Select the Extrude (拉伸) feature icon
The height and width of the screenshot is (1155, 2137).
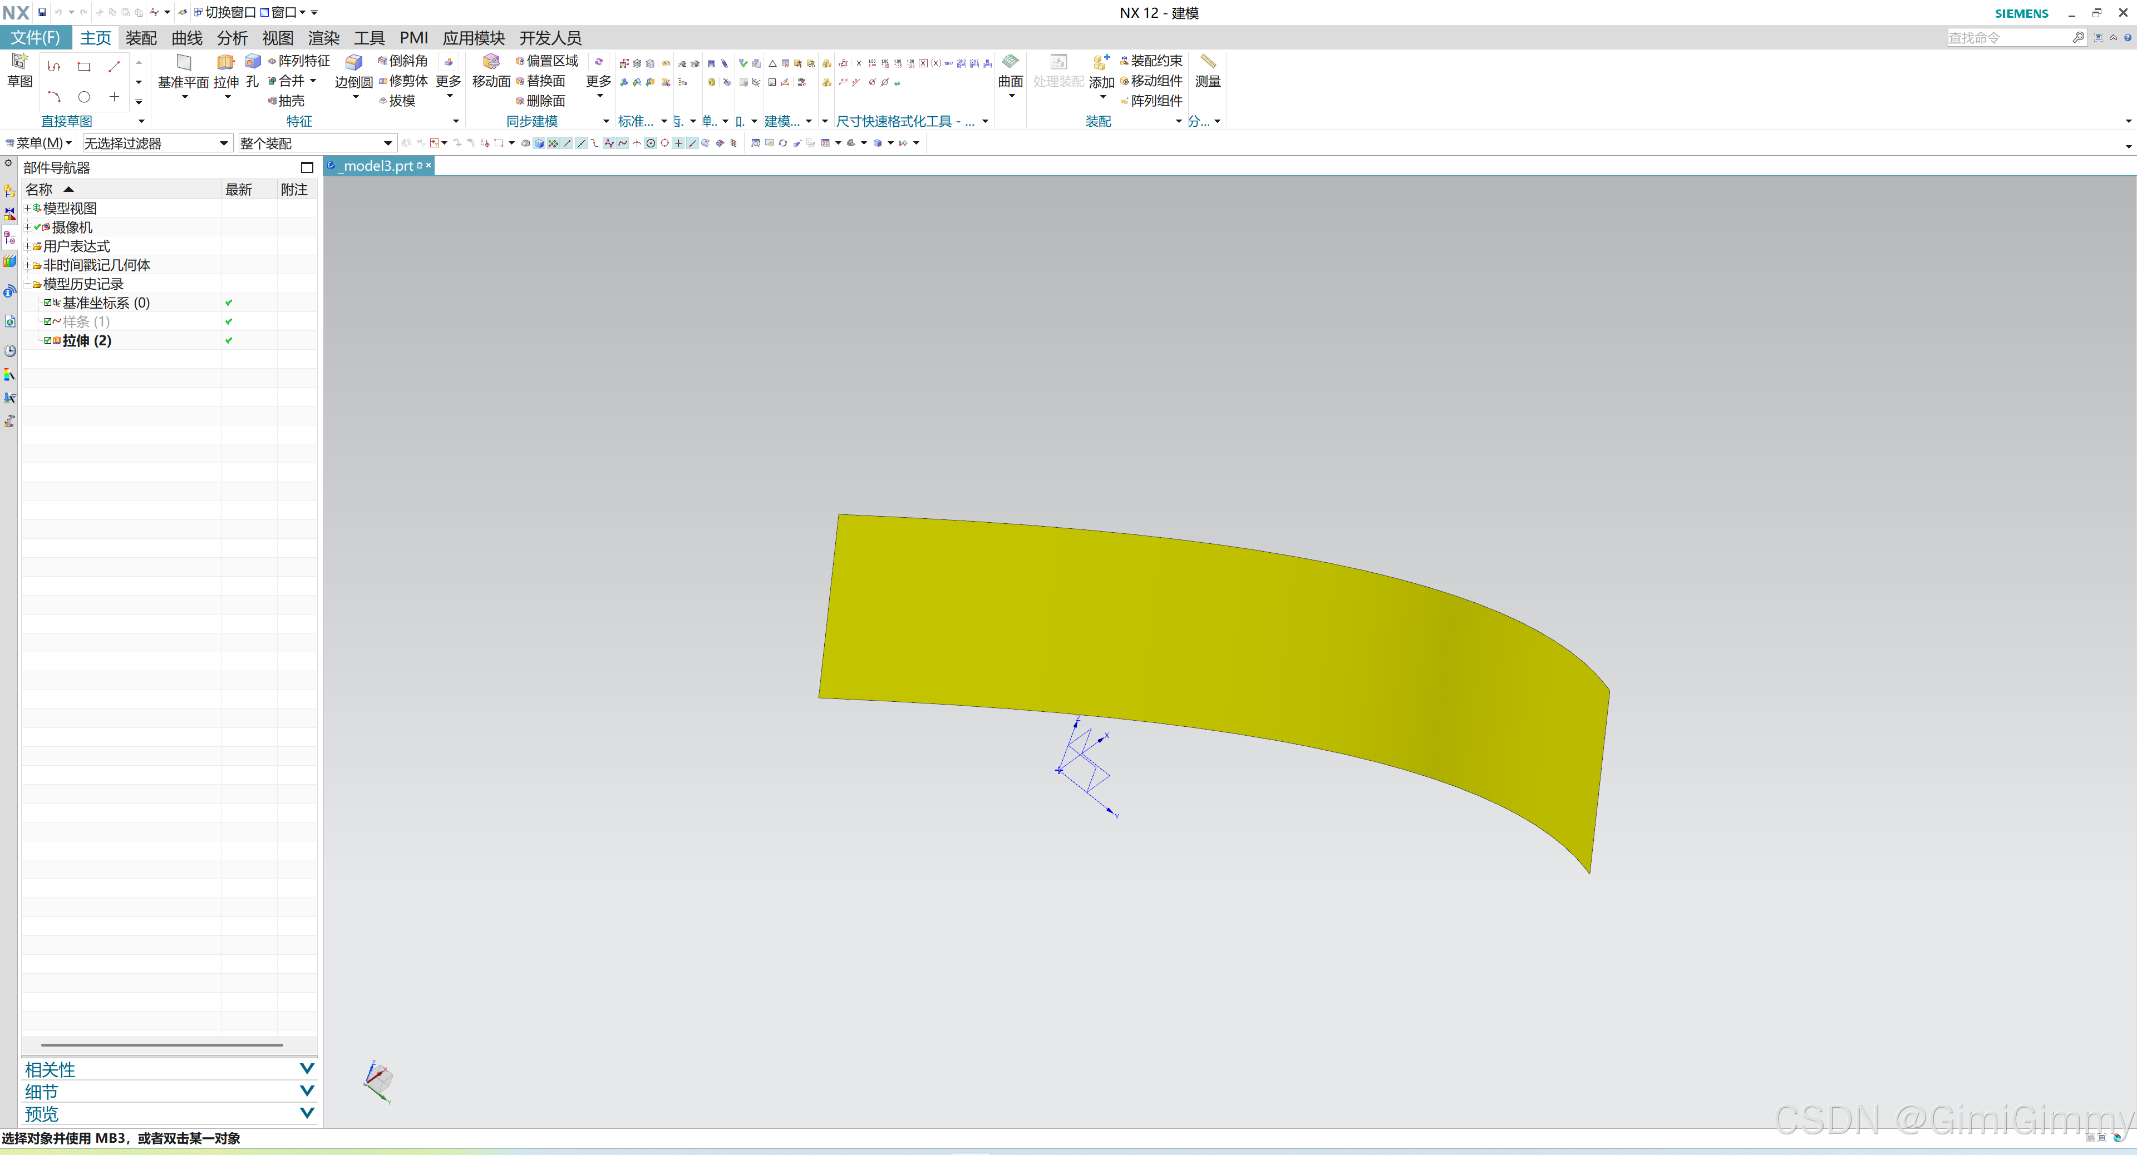(x=225, y=63)
